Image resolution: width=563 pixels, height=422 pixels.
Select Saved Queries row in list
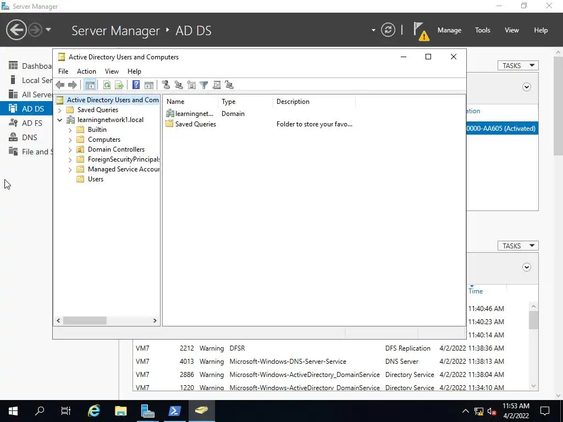[x=191, y=124]
